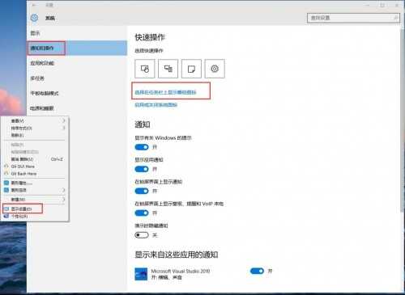Image resolution: width=405 pixels, height=295 pixels.
Task: Toggle lock screen alarms, reminders and VoIP calls switch
Action: 142,213
